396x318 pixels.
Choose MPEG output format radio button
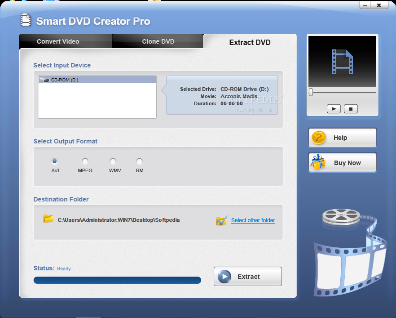coord(85,161)
